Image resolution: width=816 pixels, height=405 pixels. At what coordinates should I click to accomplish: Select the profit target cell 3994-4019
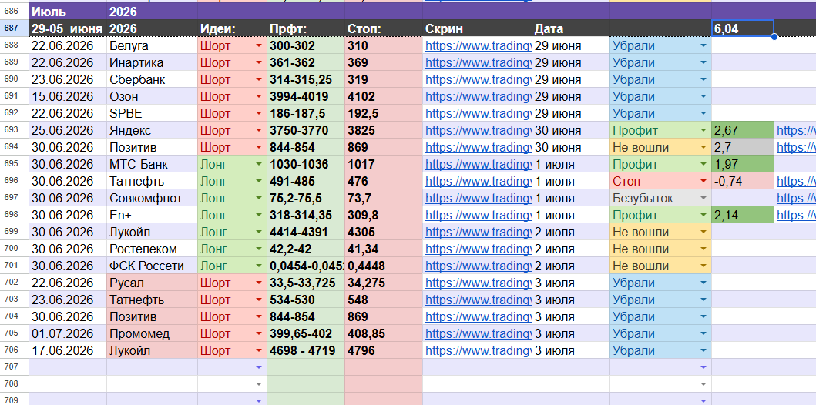click(305, 97)
